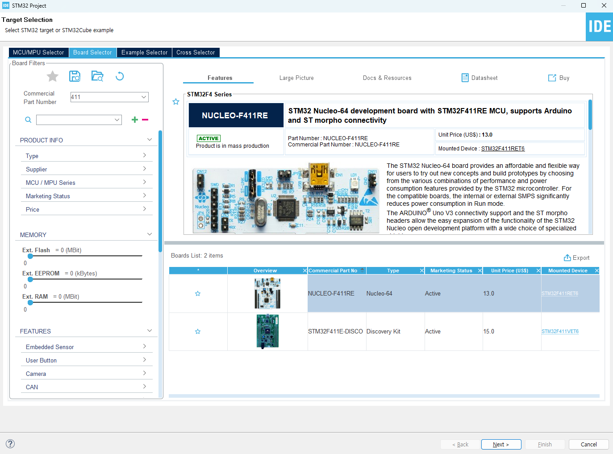Click the board details vertical scrollbar

click(590, 115)
